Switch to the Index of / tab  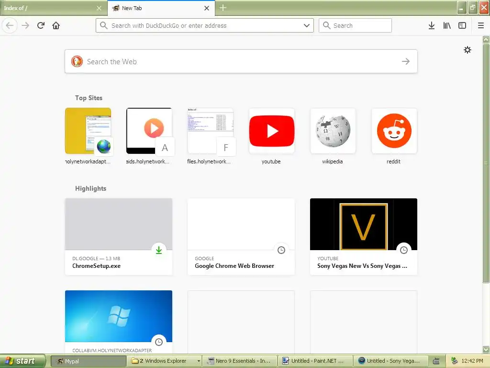(53, 8)
